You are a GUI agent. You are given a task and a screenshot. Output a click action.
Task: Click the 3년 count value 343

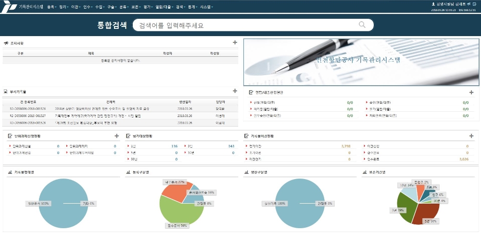click(231, 146)
